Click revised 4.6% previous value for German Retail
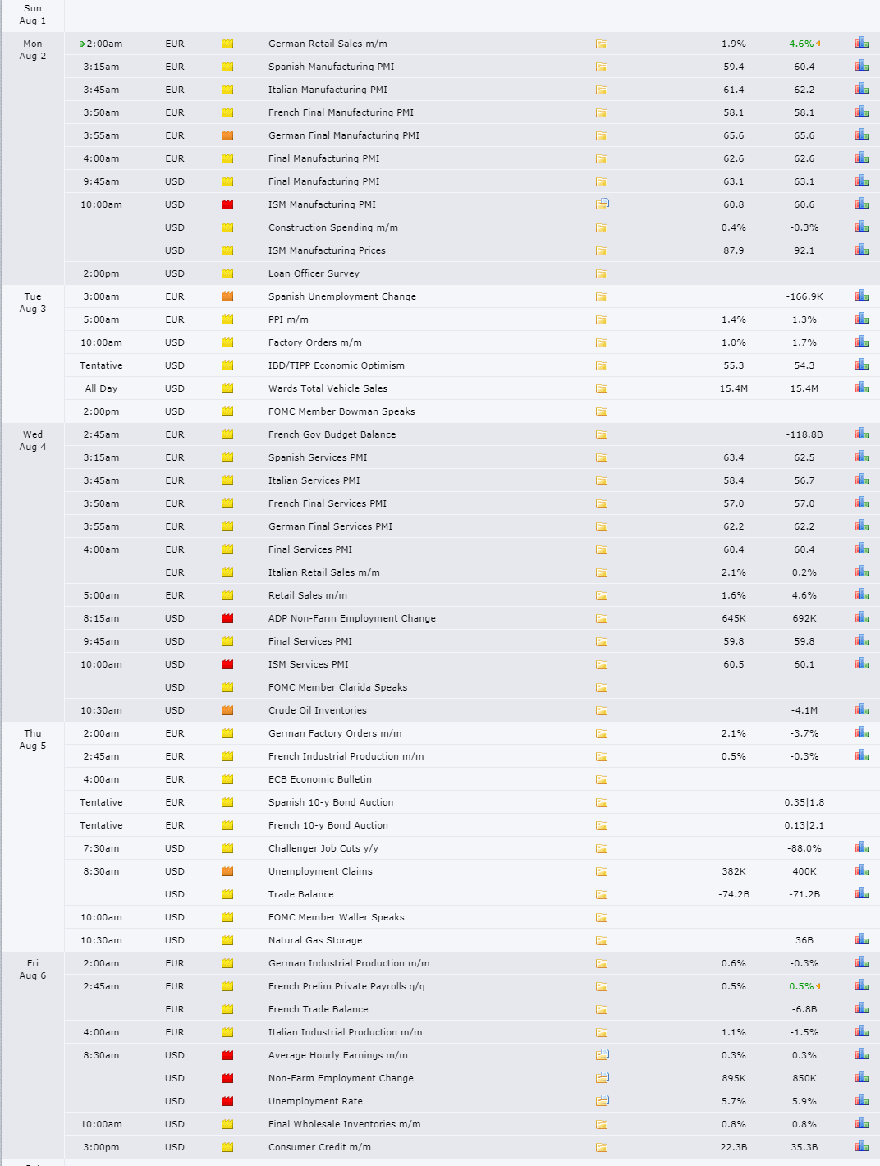Image resolution: width=880 pixels, height=1166 pixels. (x=801, y=44)
